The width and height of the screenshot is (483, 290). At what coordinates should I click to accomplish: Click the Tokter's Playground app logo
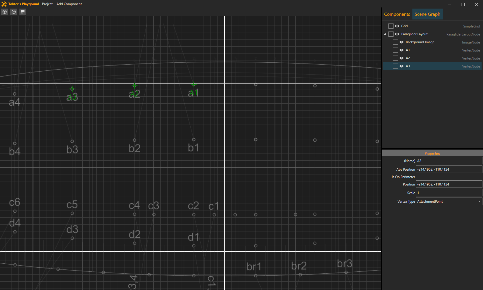tap(4, 4)
